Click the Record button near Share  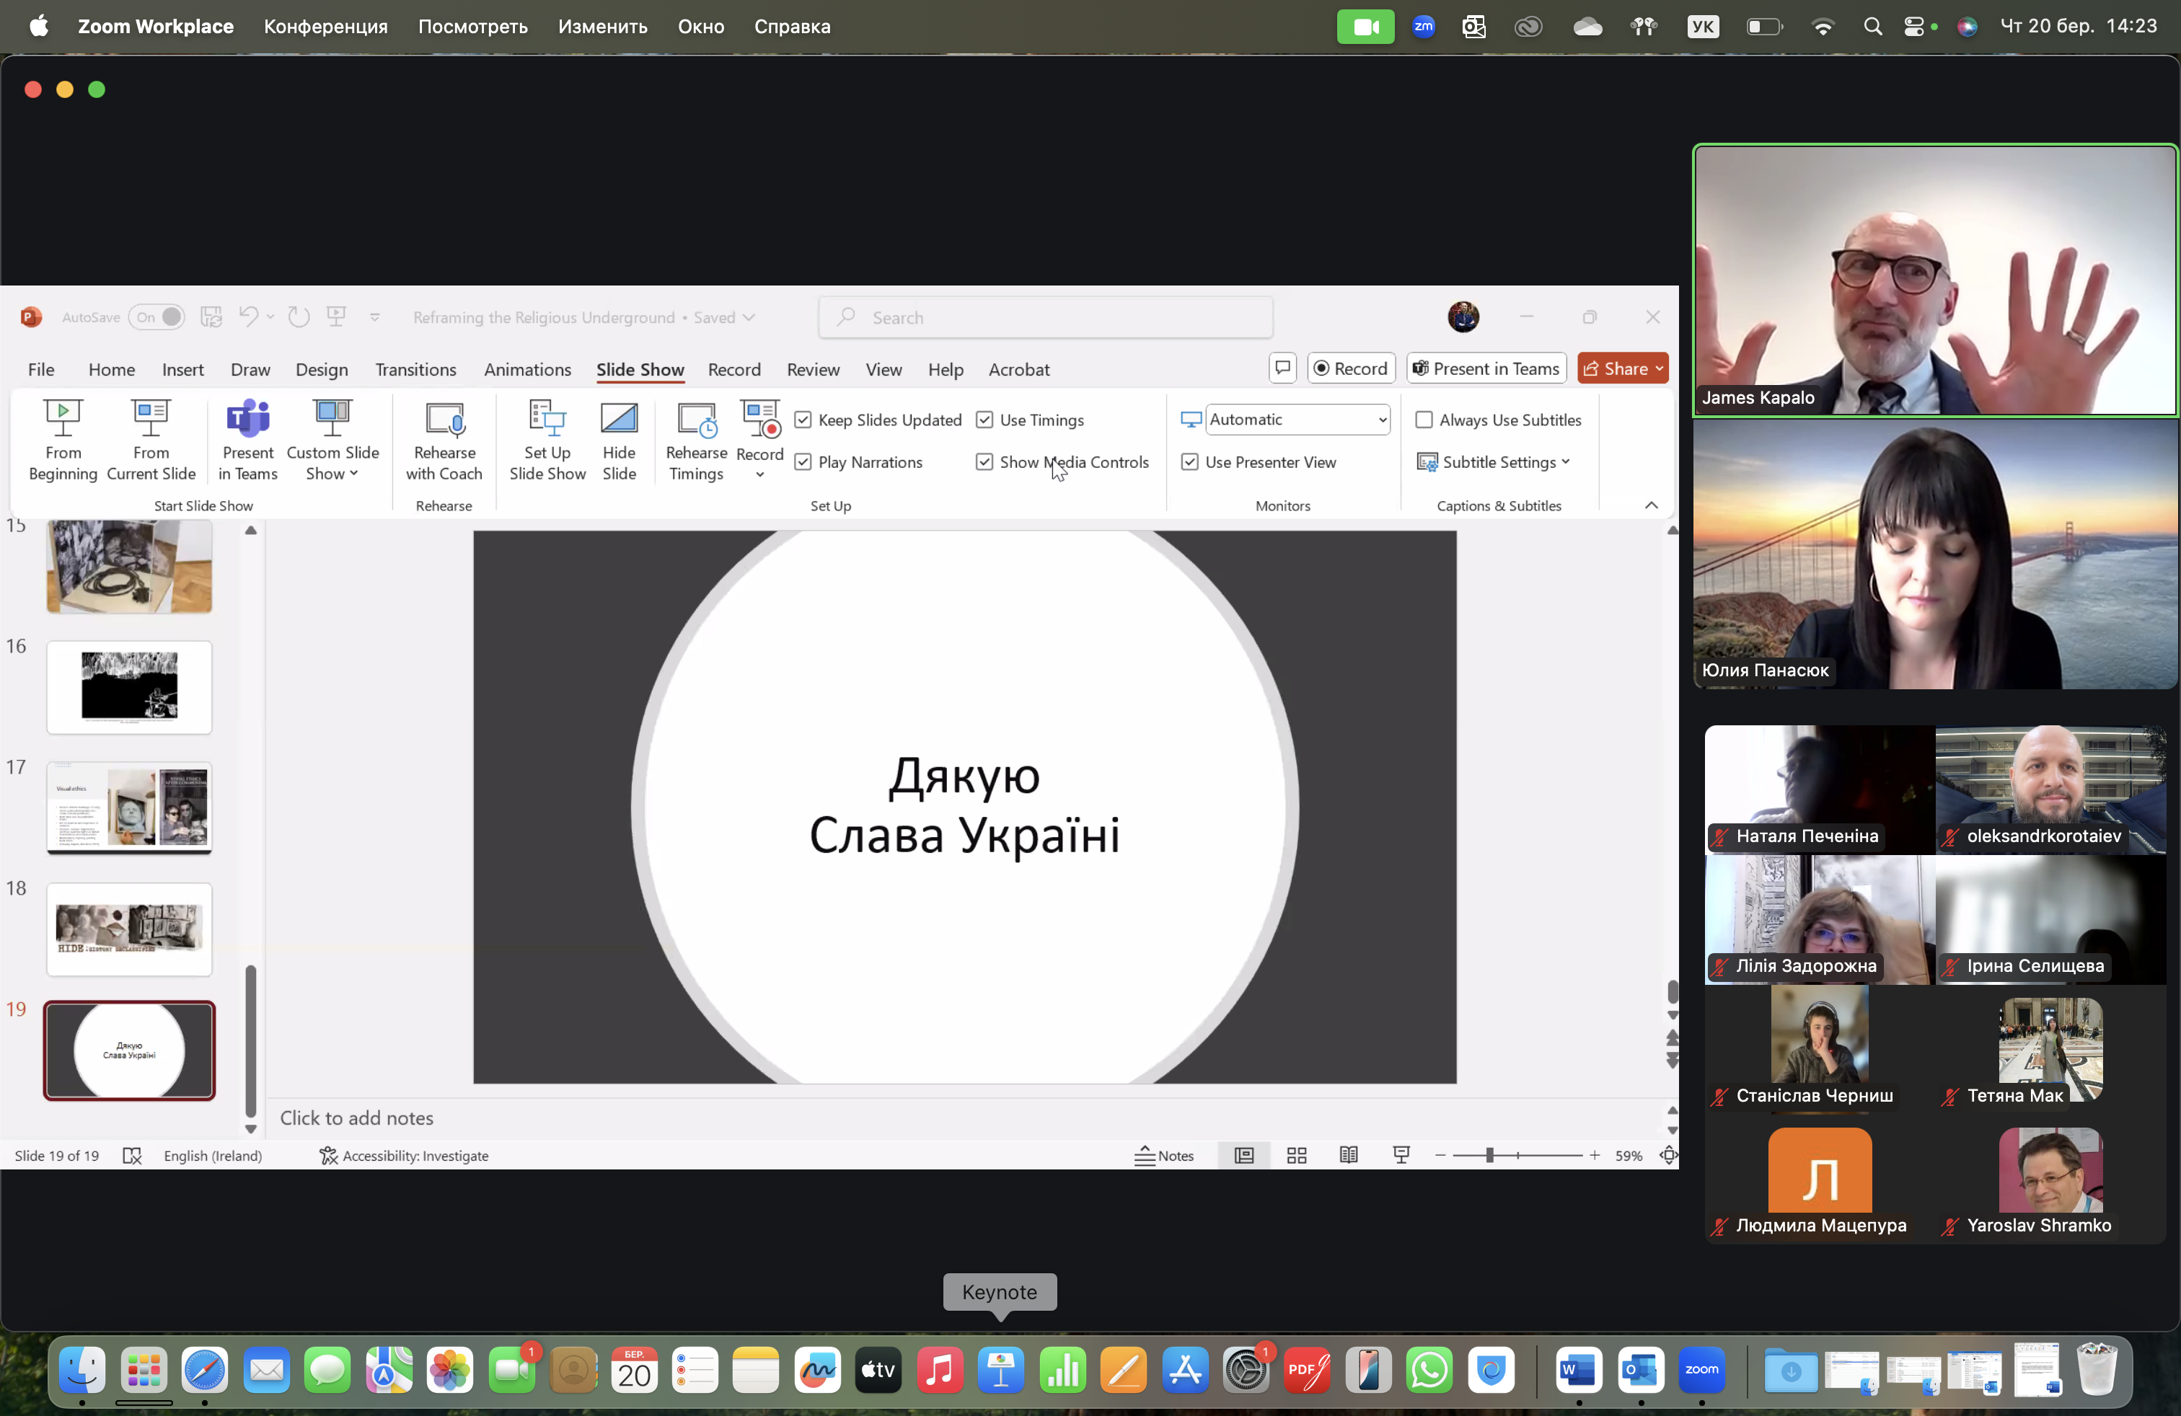1350,368
